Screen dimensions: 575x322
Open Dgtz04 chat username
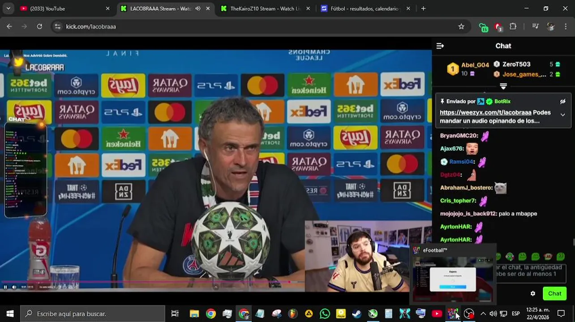tap(451, 174)
